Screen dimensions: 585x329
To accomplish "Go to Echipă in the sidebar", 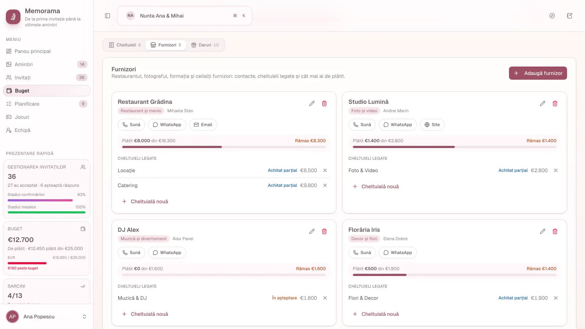I will pos(47,130).
